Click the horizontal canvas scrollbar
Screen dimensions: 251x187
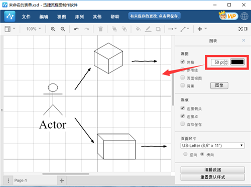pyautogui.click(x=66, y=174)
